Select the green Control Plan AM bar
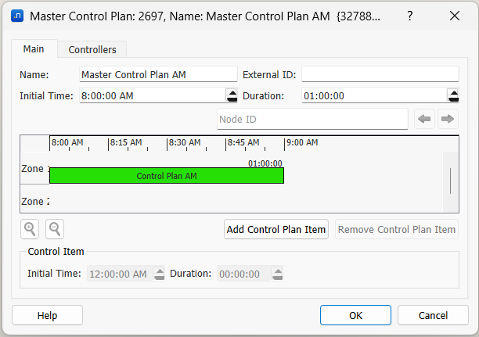 [x=166, y=176]
